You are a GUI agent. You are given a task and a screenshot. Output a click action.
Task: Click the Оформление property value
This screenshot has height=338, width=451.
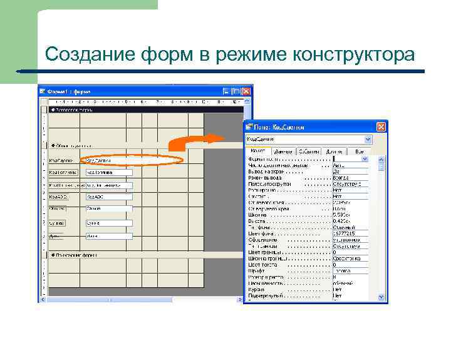(x=351, y=240)
